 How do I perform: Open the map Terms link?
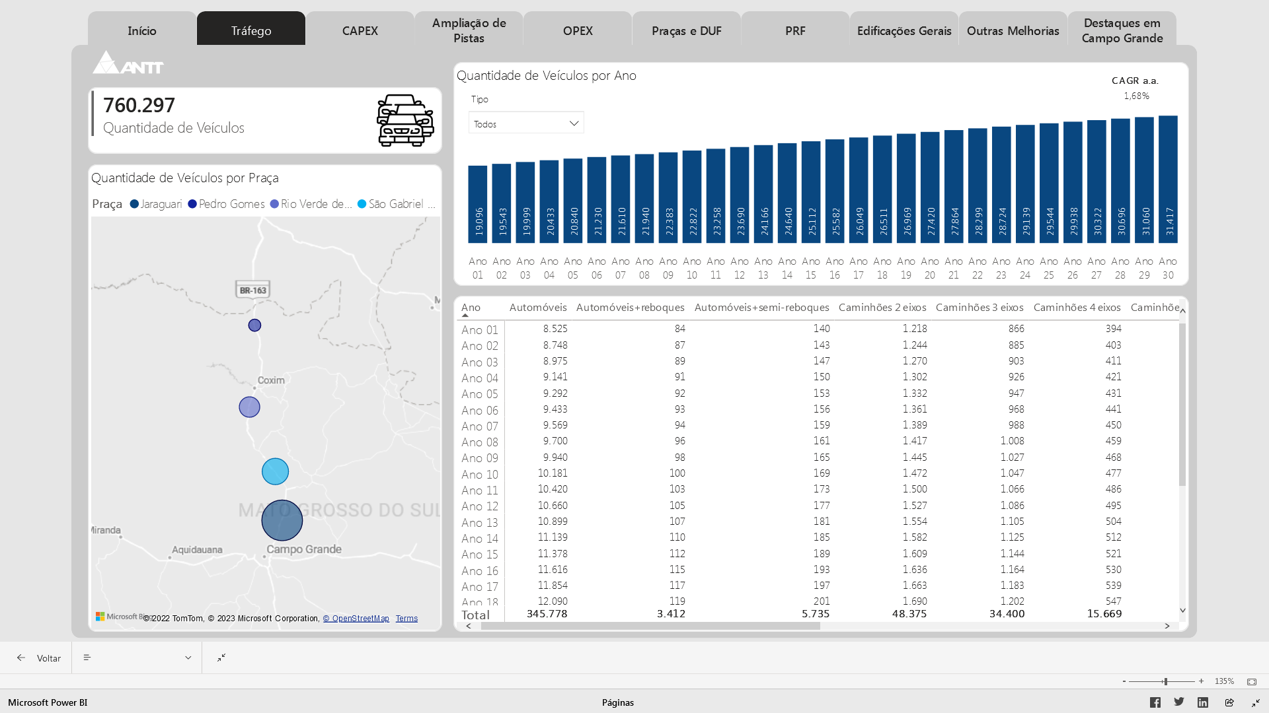(406, 619)
